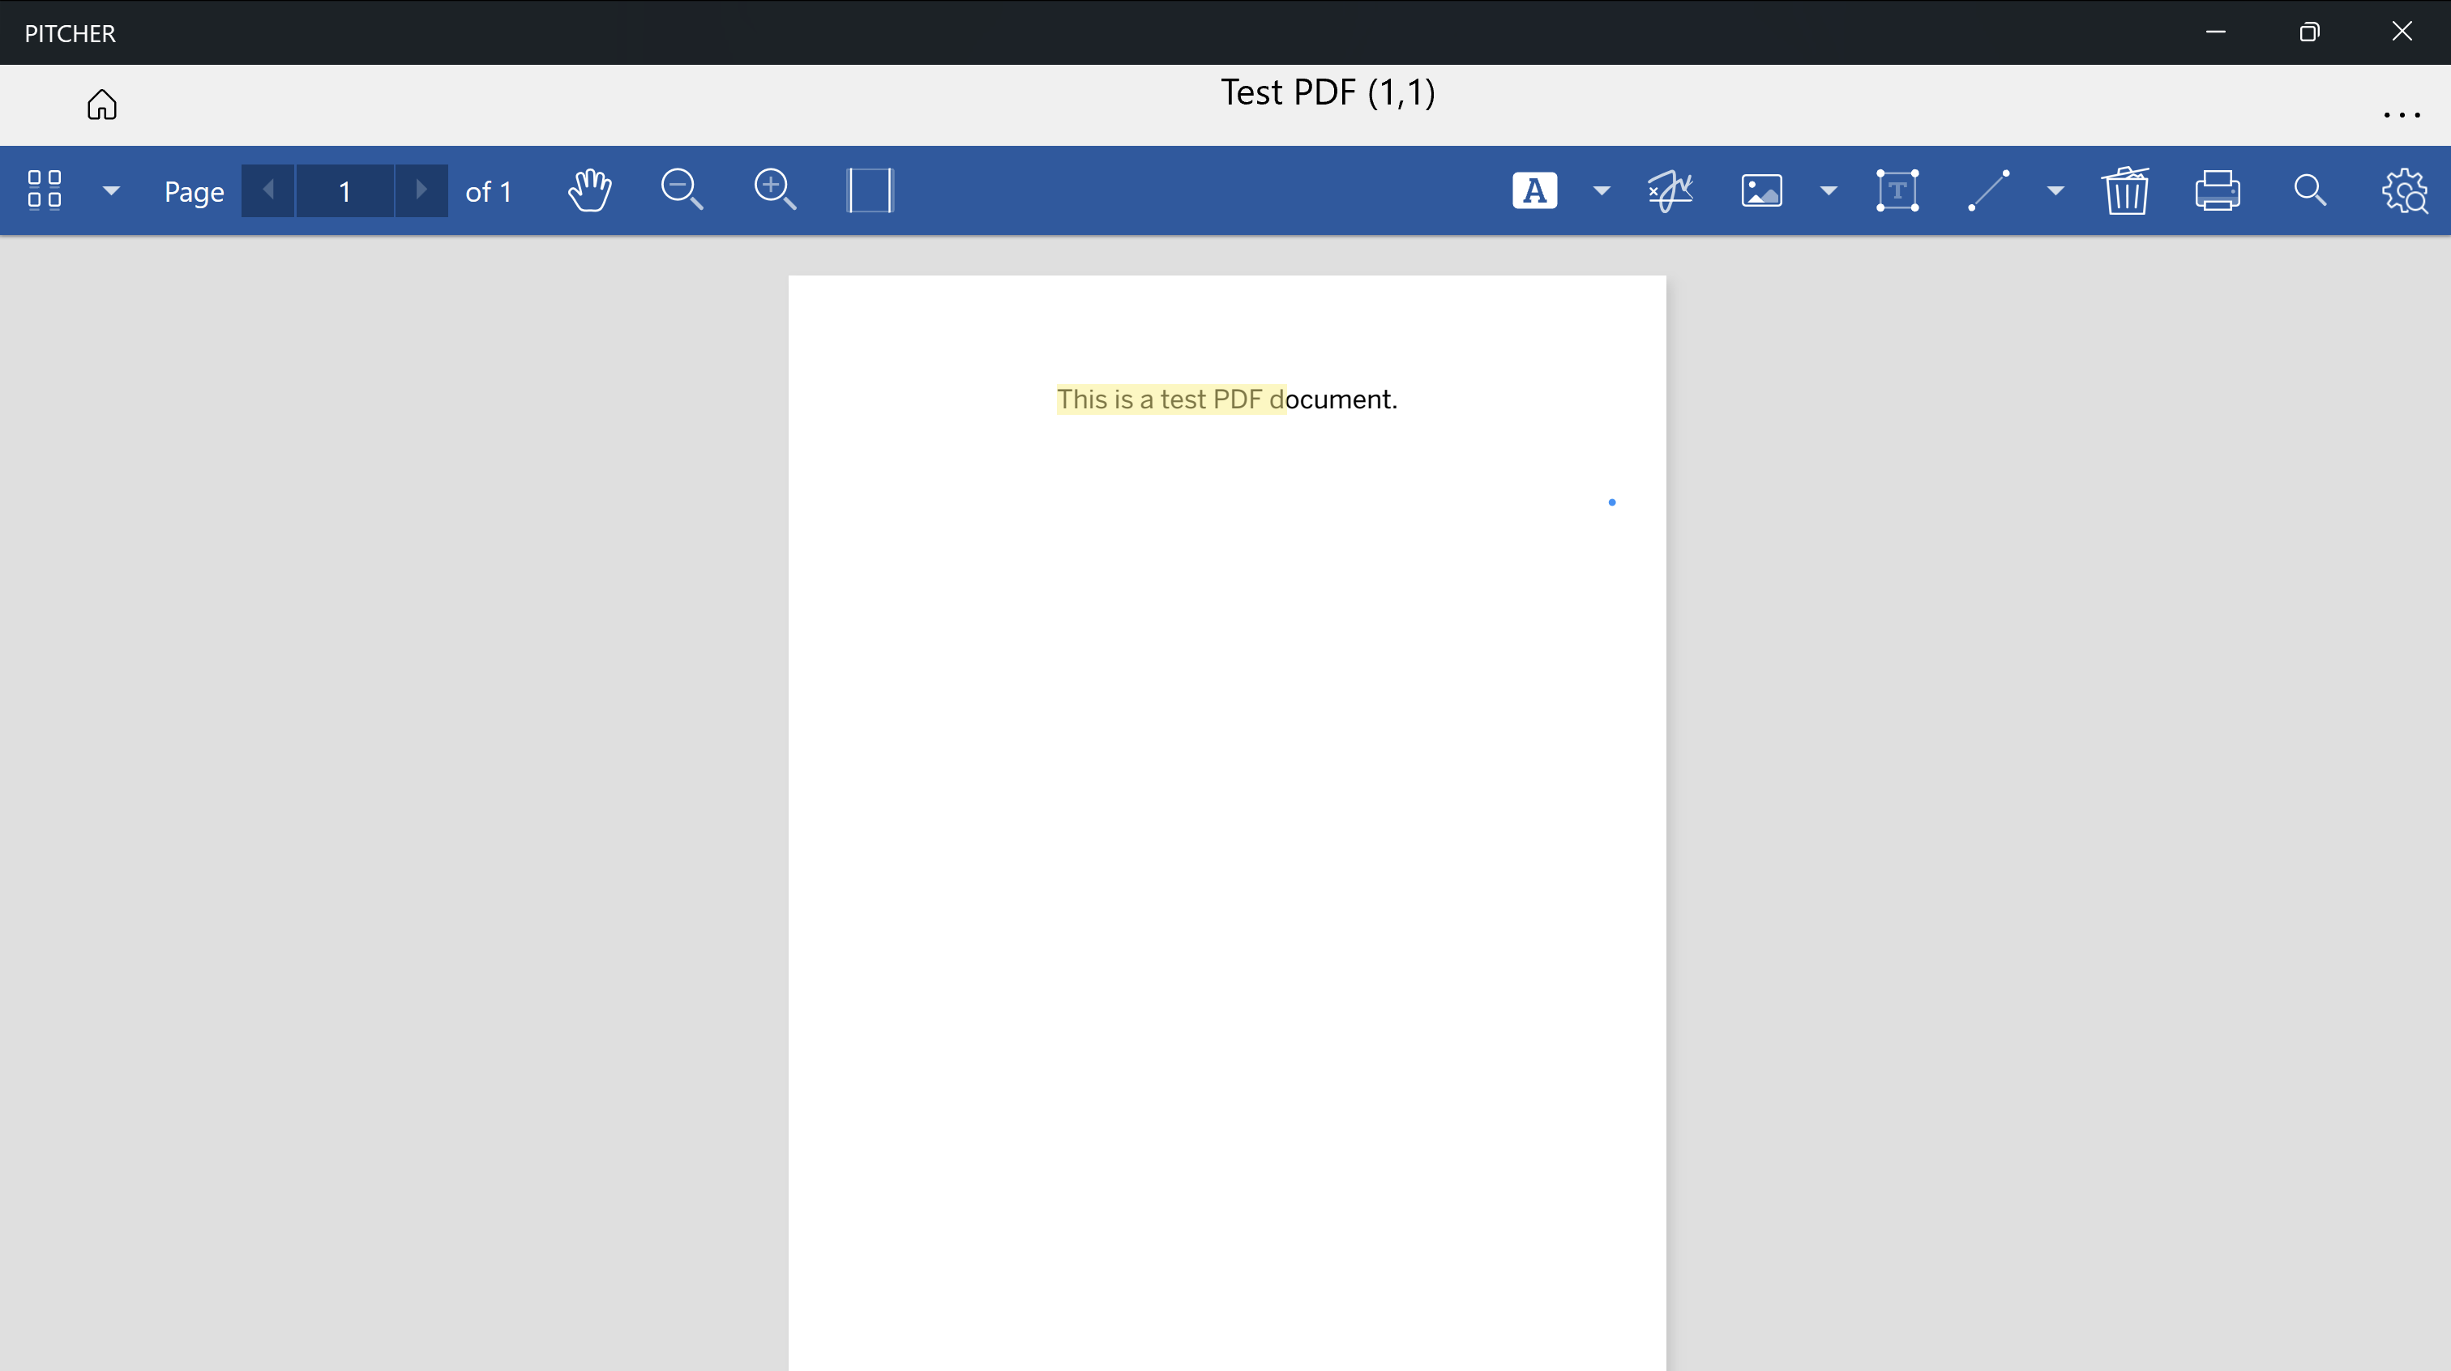Delete annotations with the trash icon
Viewport: 2451px width, 1371px height.
point(2124,190)
